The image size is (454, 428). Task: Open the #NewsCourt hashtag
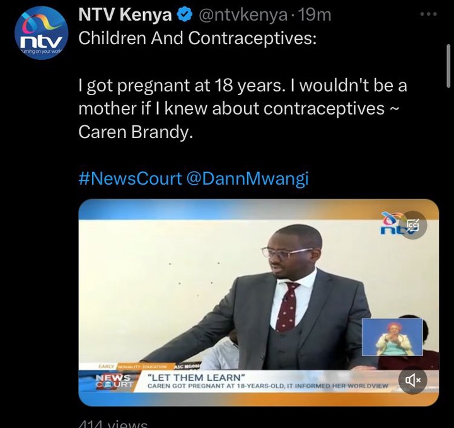[x=131, y=178]
